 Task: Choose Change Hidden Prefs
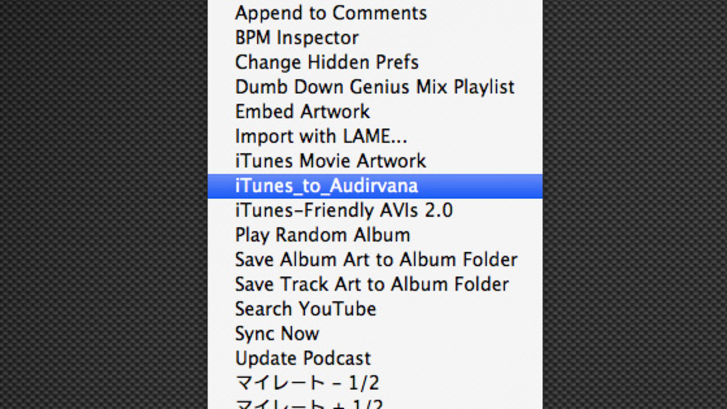coord(327,62)
